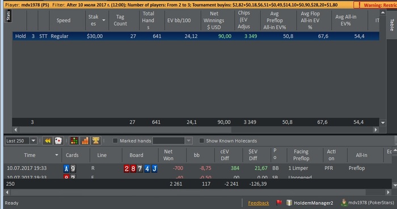397x209 pixels.
Task: Click the red flag icon in status bar
Action: (x=279, y=202)
